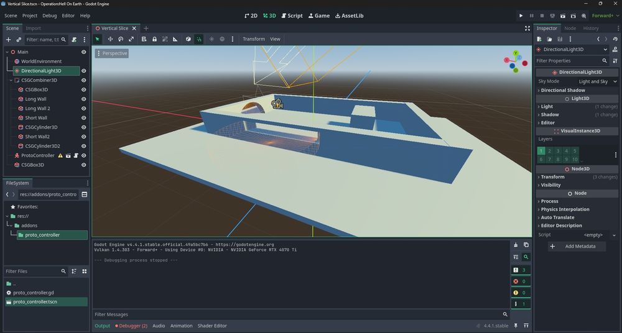622x333 pixels.
Task: Toggle render layer 2 in Layers grid
Action: tap(549, 151)
